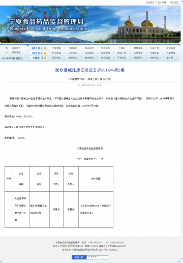Click the 加入收藏 link at top

(162, 3)
